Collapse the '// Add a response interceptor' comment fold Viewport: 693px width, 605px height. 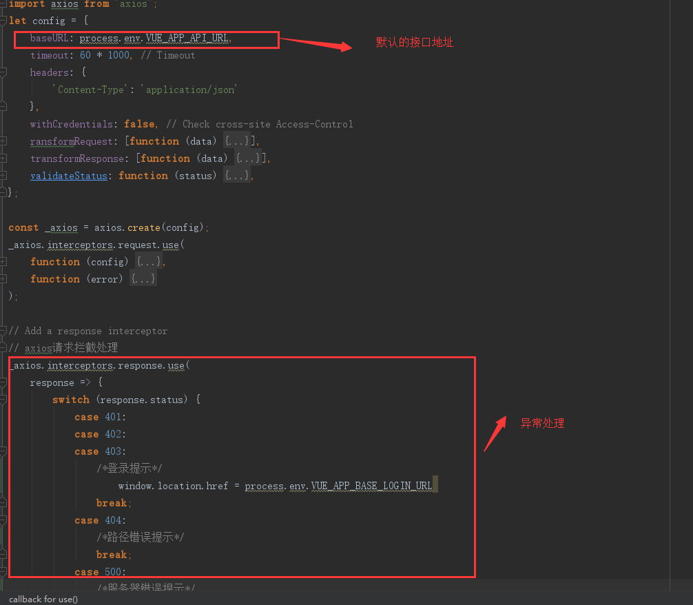click(x=3, y=331)
